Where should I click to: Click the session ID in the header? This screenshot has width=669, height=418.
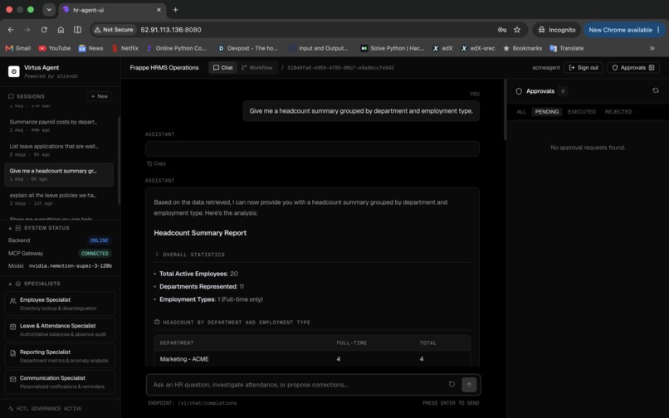[340, 67]
